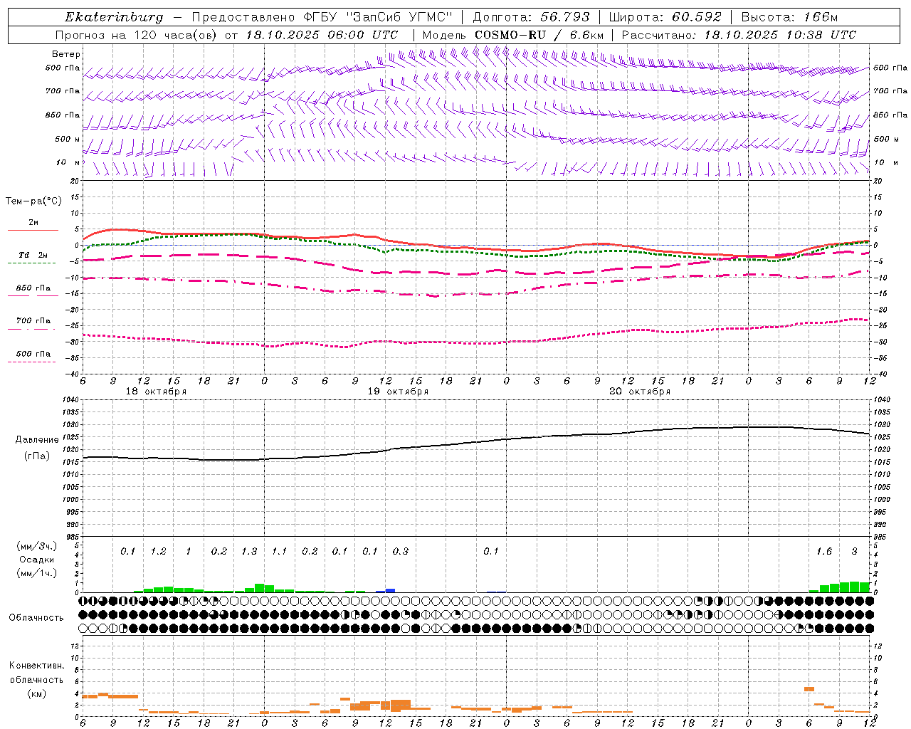Select the 'Предоставлено ФГБУ "ЗапСиб УГМС"' provider text
The image size is (911, 729).
click(323, 17)
